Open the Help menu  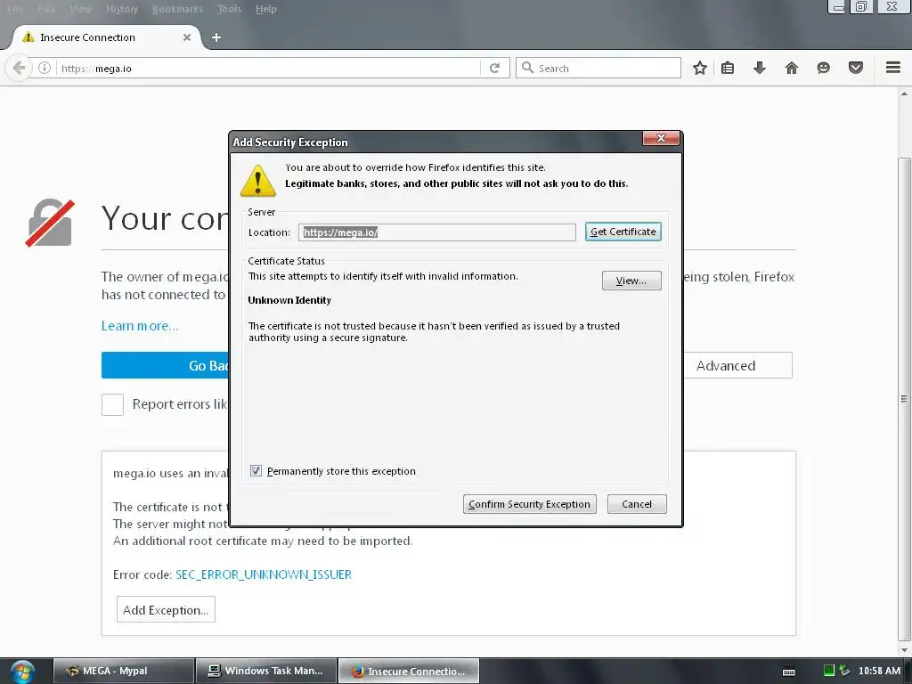[265, 9]
